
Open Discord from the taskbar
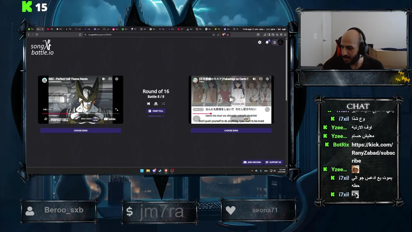click(x=154, y=171)
